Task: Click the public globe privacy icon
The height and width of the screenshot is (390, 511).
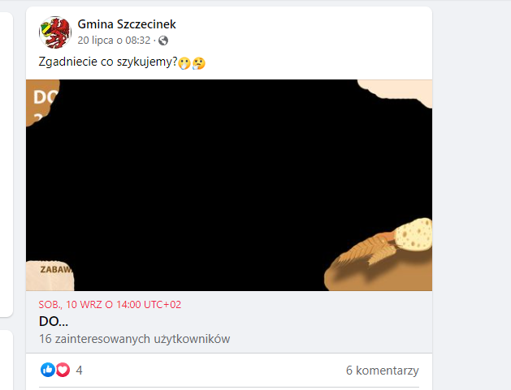Action: pyautogui.click(x=163, y=41)
